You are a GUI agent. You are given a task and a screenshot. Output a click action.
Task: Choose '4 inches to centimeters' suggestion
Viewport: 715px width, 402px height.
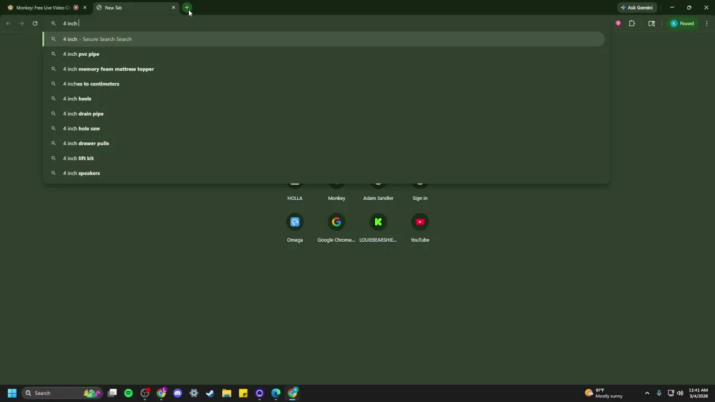tap(324, 84)
